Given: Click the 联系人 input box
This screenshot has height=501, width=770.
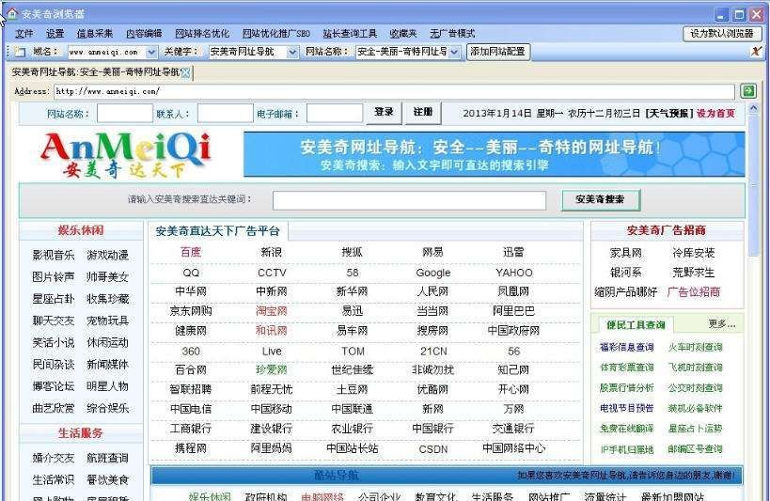Looking at the screenshot, I should (226, 114).
